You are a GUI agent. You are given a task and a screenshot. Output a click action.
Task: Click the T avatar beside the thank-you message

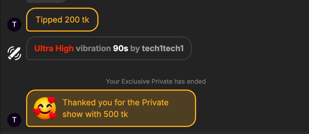(x=14, y=119)
